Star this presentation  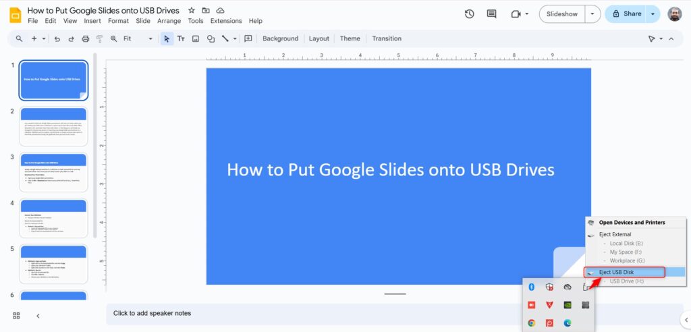pyautogui.click(x=192, y=11)
